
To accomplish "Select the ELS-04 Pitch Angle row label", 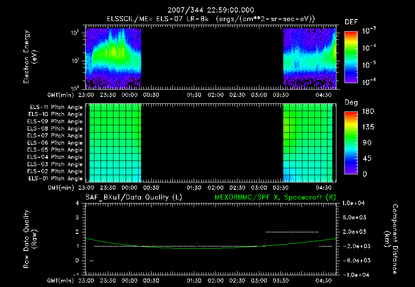I will [x=55, y=157].
